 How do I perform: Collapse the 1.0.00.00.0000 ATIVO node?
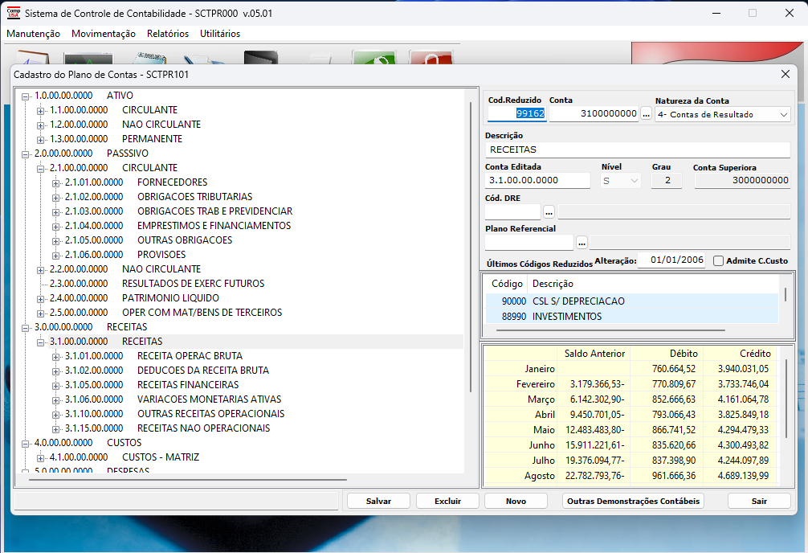(x=25, y=96)
